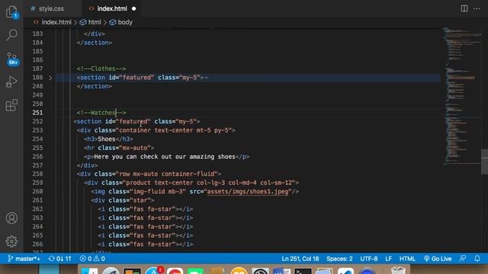Image resolution: width=488 pixels, height=274 pixels.
Task: Click line number 251 in gutter
Action: [37, 113]
